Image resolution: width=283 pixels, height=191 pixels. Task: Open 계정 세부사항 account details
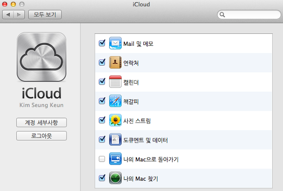[41, 123]
